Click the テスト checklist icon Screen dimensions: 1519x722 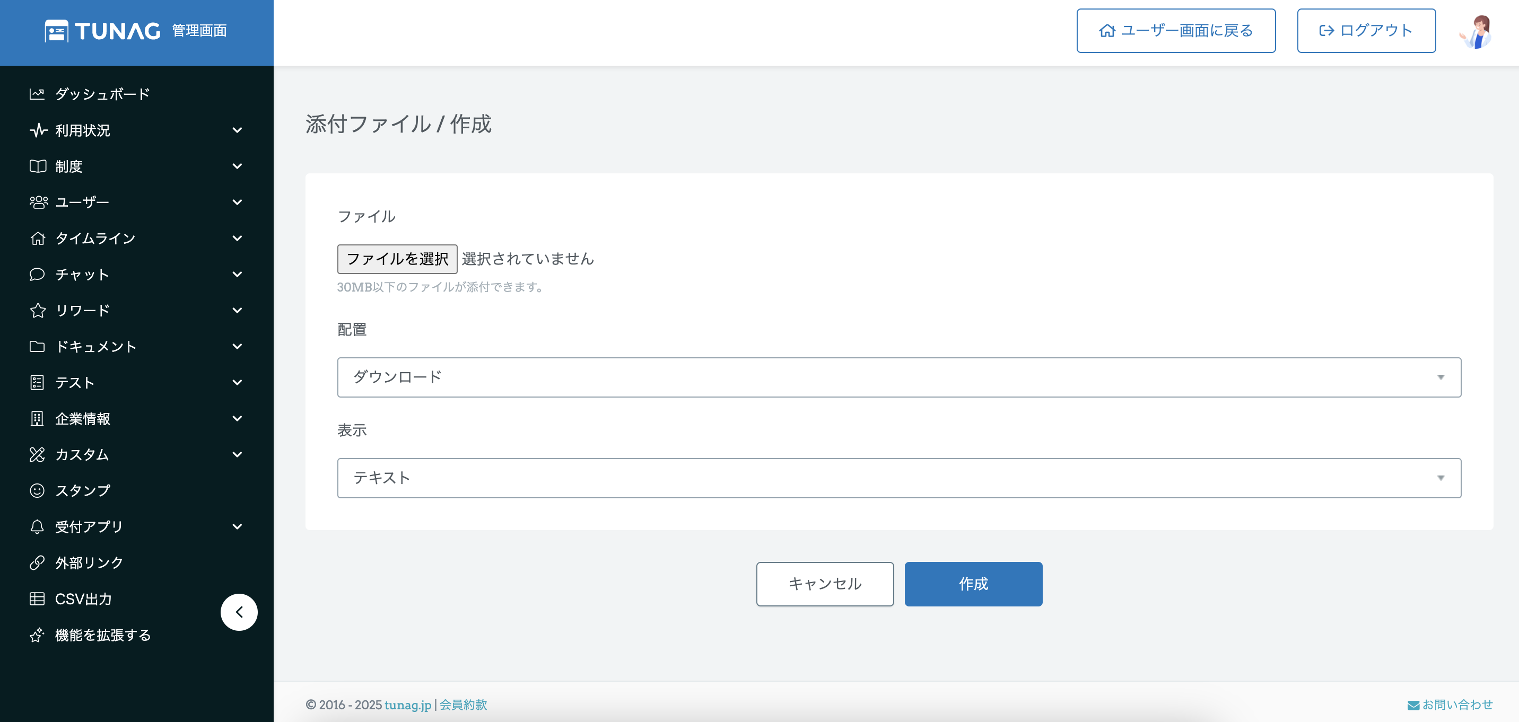[37, 383]
